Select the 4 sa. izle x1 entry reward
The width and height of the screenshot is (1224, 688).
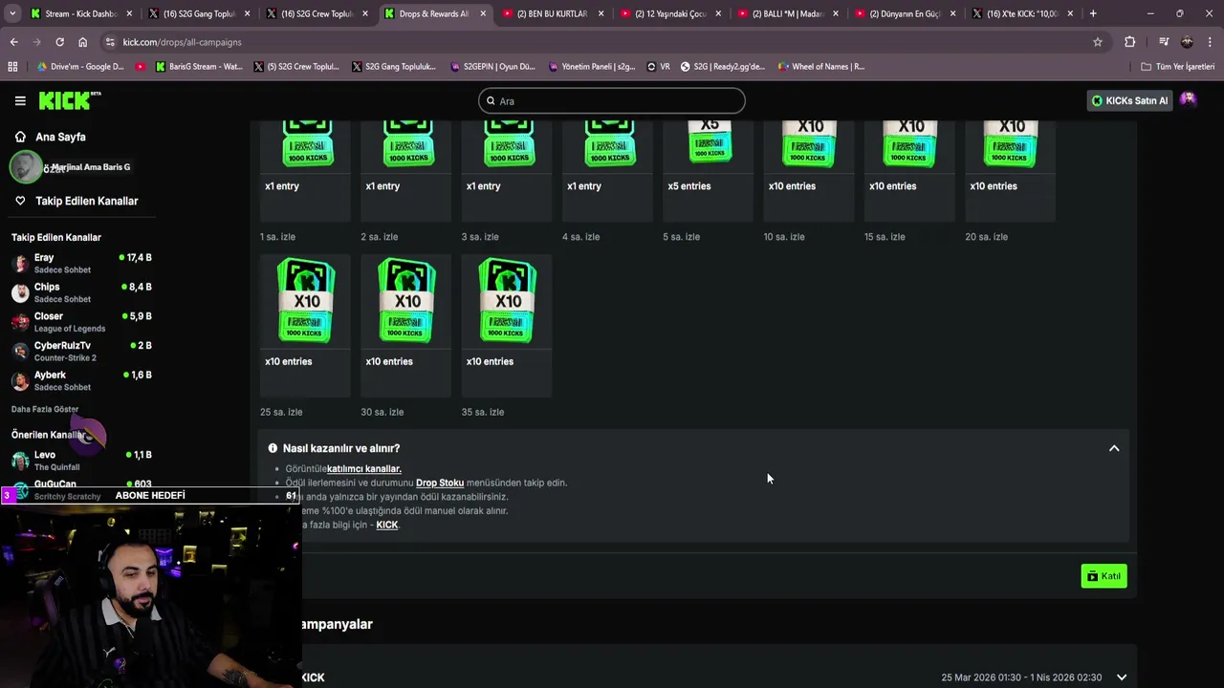(x=607, y=170)
